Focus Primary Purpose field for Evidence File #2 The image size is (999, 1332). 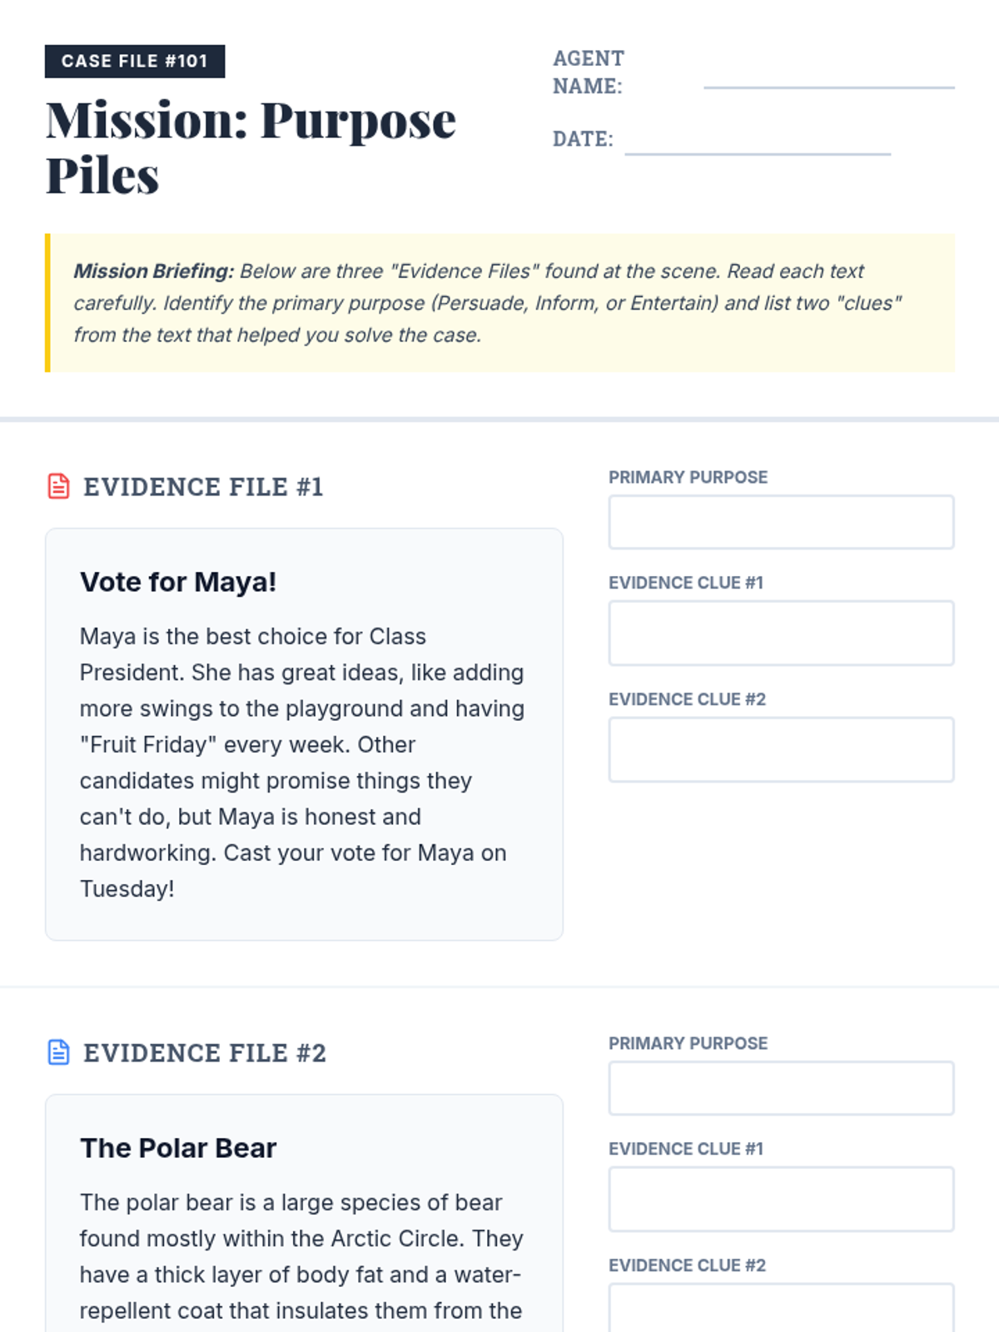click(x=781, y=1088)
